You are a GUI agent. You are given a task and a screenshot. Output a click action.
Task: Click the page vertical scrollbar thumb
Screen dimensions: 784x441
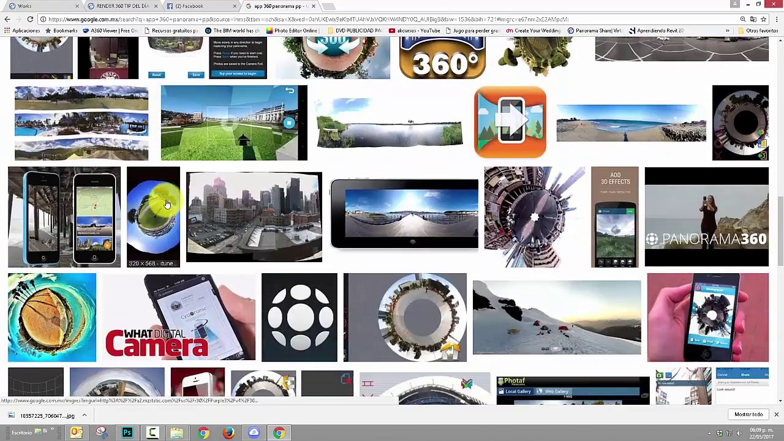(x=780, y=231)
